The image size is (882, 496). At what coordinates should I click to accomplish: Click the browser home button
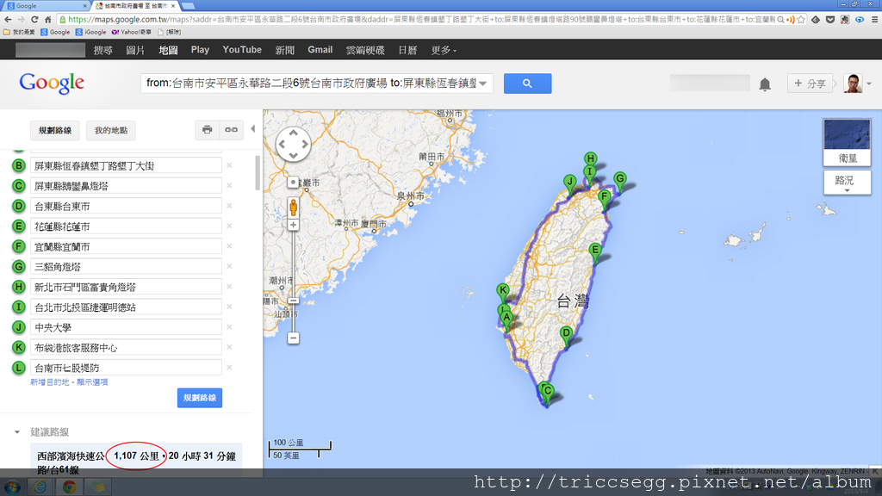tap(48, 19)
